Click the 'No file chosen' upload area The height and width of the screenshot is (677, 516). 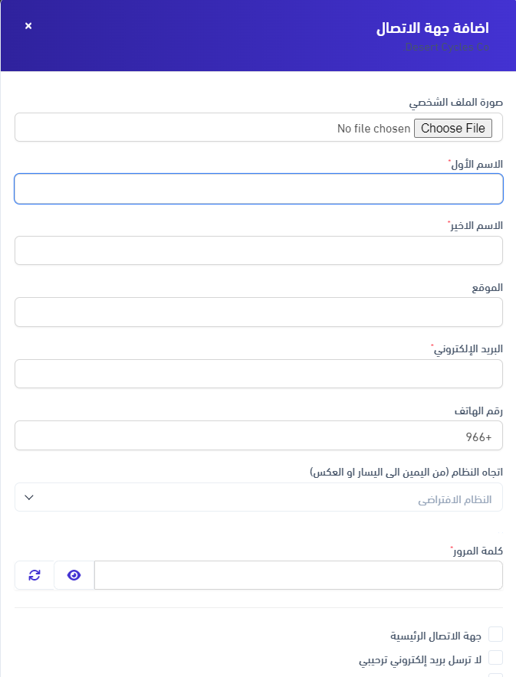pyautogui.click(x=373, y=129)
